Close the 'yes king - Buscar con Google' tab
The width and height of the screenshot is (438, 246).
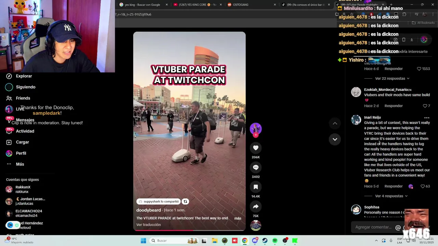click(167, 5)
